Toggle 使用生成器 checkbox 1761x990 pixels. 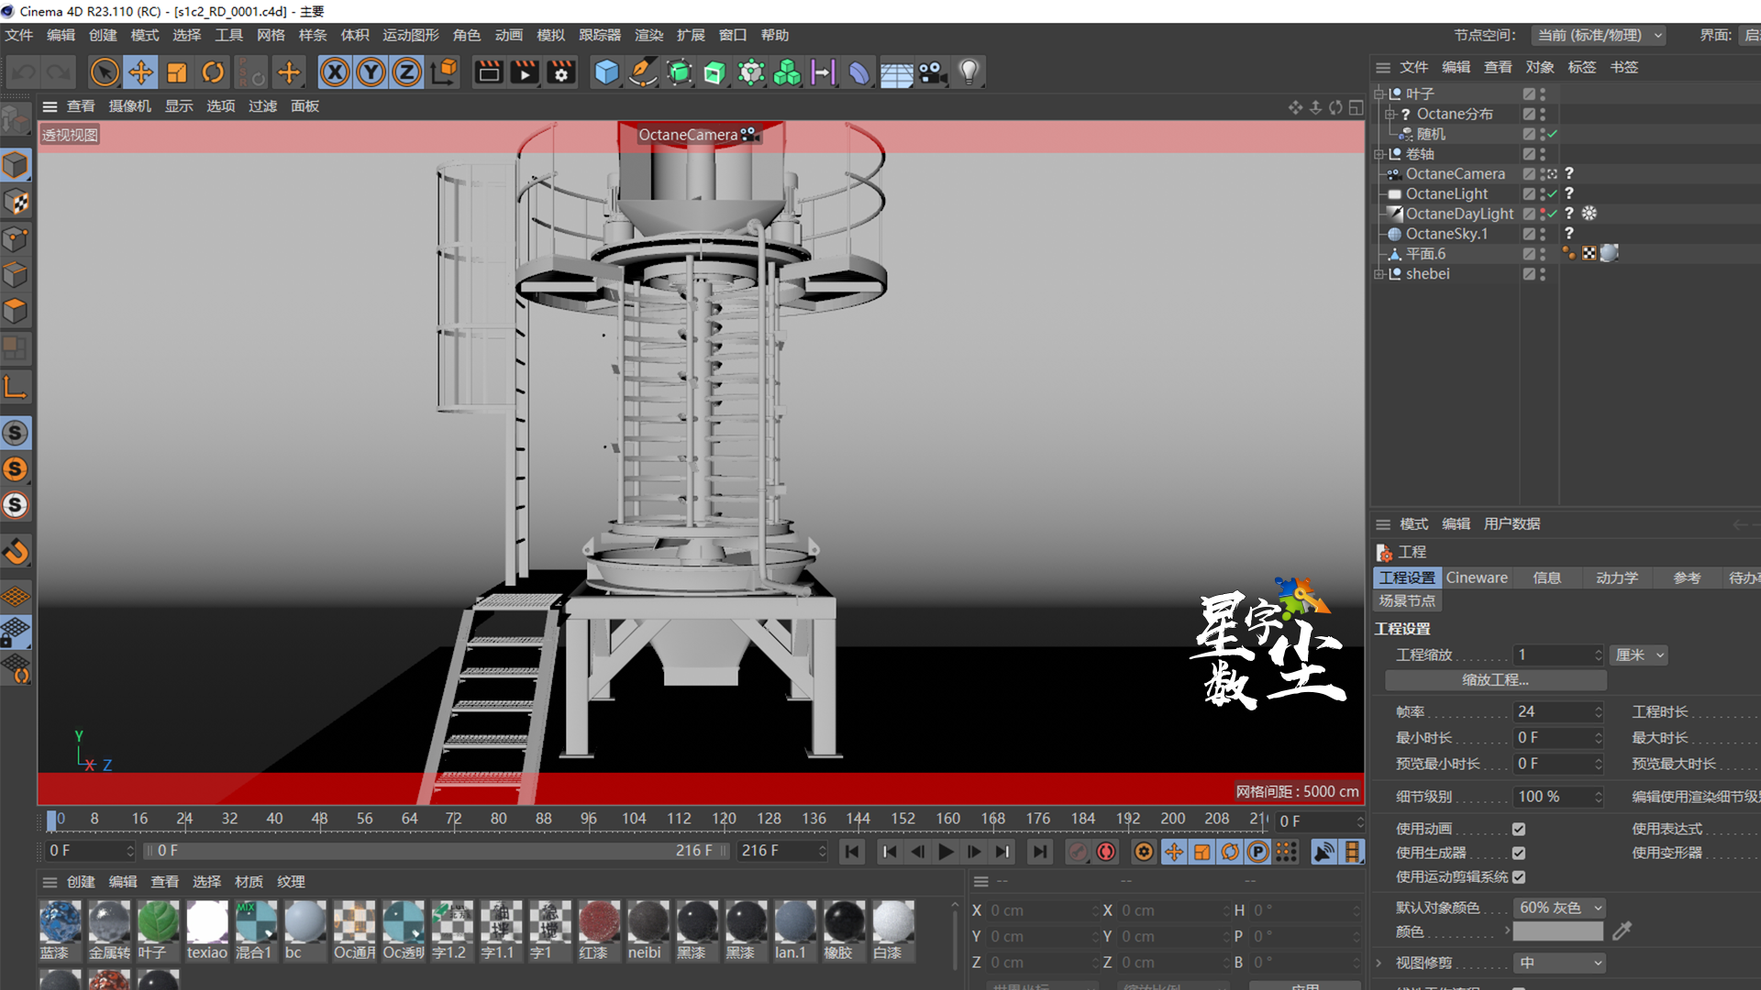pyautogui.click(x=1519, y=852)
